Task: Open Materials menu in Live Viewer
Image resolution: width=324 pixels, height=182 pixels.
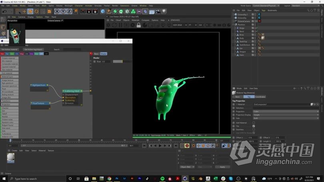Action: [135, 20]
